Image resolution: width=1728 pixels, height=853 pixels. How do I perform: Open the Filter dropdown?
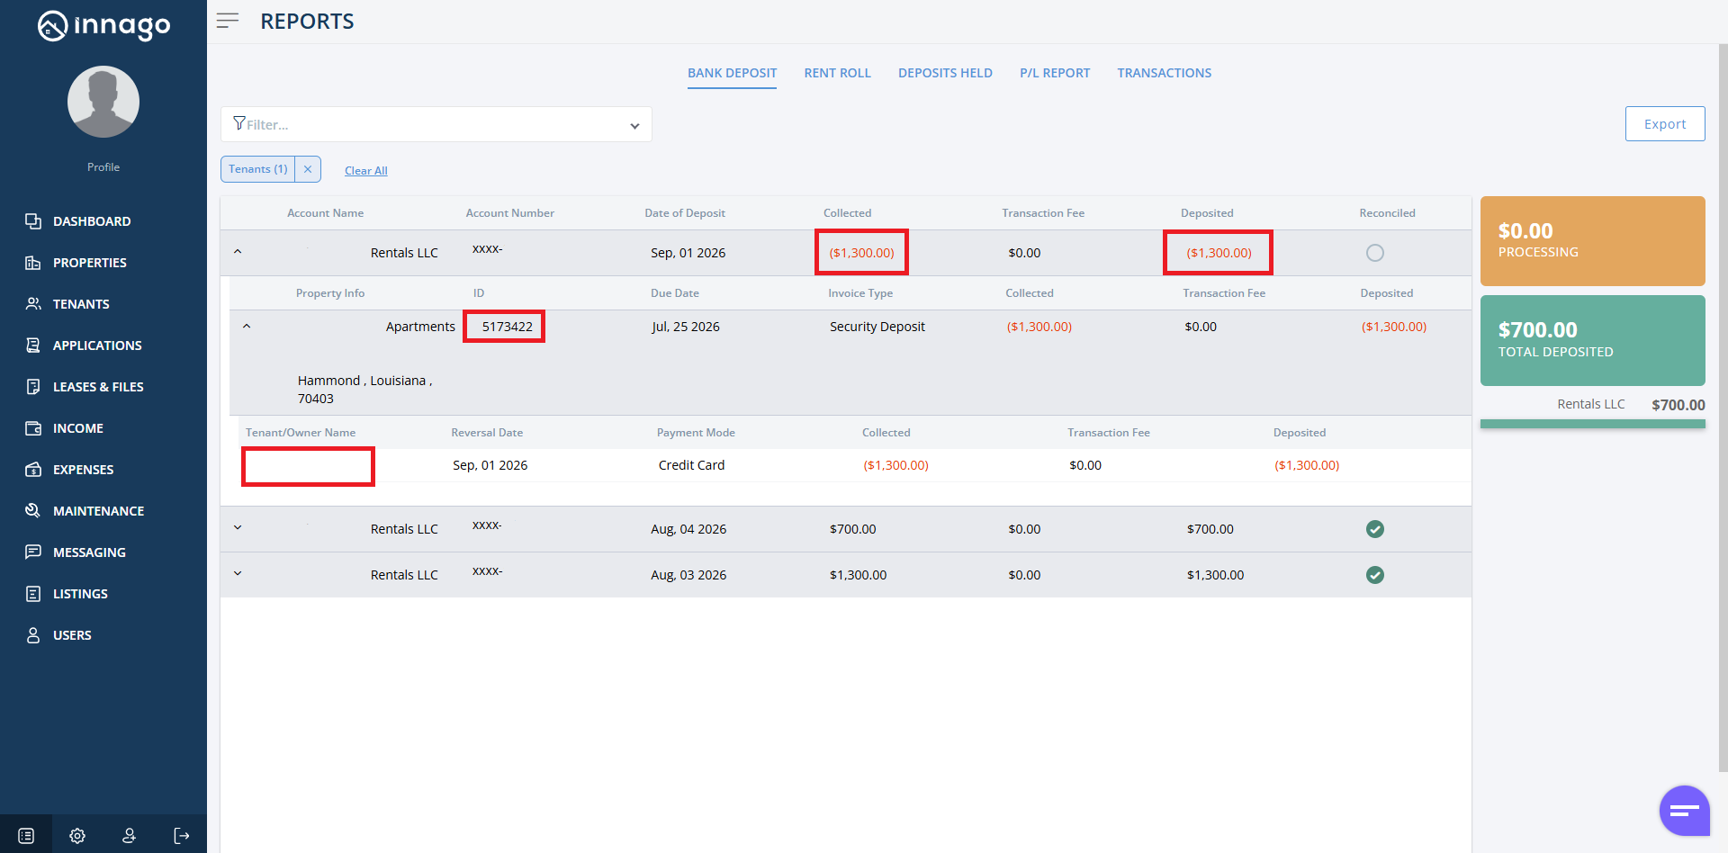coord(436,124)
